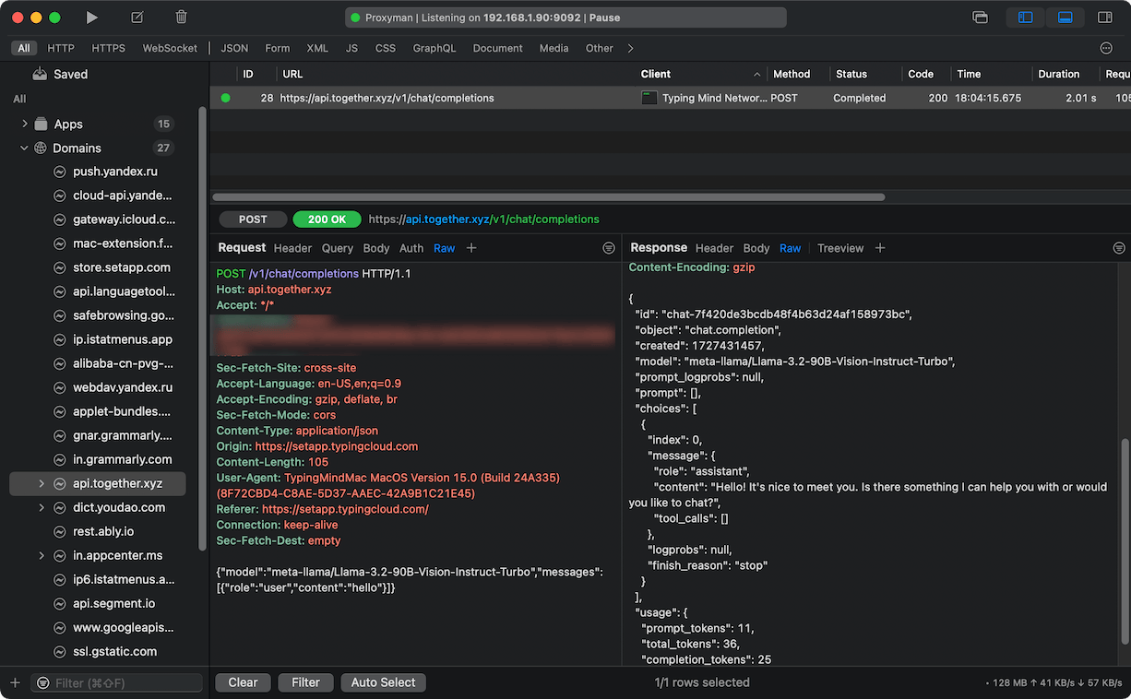Open Request Header tab
Viewport: 1131px width, 699px height.
click(292, 248)
